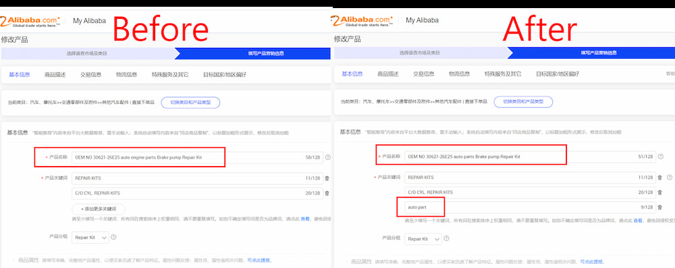Viewport: 675px width, 268px height.
Task: Open My Alibaba in Before screenshot
Action: pyautogui.click(x=89, y=21)
